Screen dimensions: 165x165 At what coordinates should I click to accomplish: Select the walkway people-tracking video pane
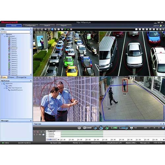(x=132, y=99)
